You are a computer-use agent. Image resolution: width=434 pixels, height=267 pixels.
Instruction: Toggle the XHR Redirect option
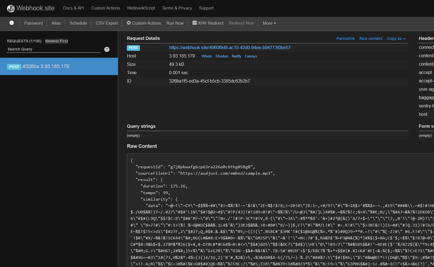pos(208,23)
